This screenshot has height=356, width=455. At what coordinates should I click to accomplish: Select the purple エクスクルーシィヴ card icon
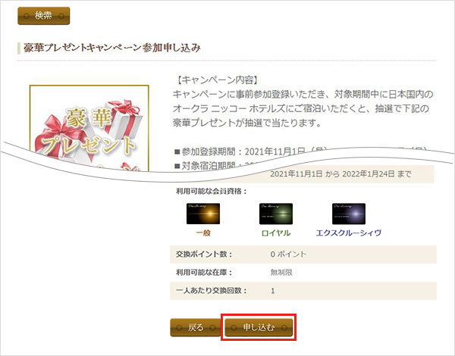point(349,214)
